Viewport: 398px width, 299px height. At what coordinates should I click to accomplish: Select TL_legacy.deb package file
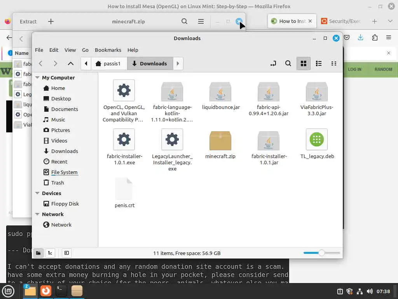[x=317, y=144]
